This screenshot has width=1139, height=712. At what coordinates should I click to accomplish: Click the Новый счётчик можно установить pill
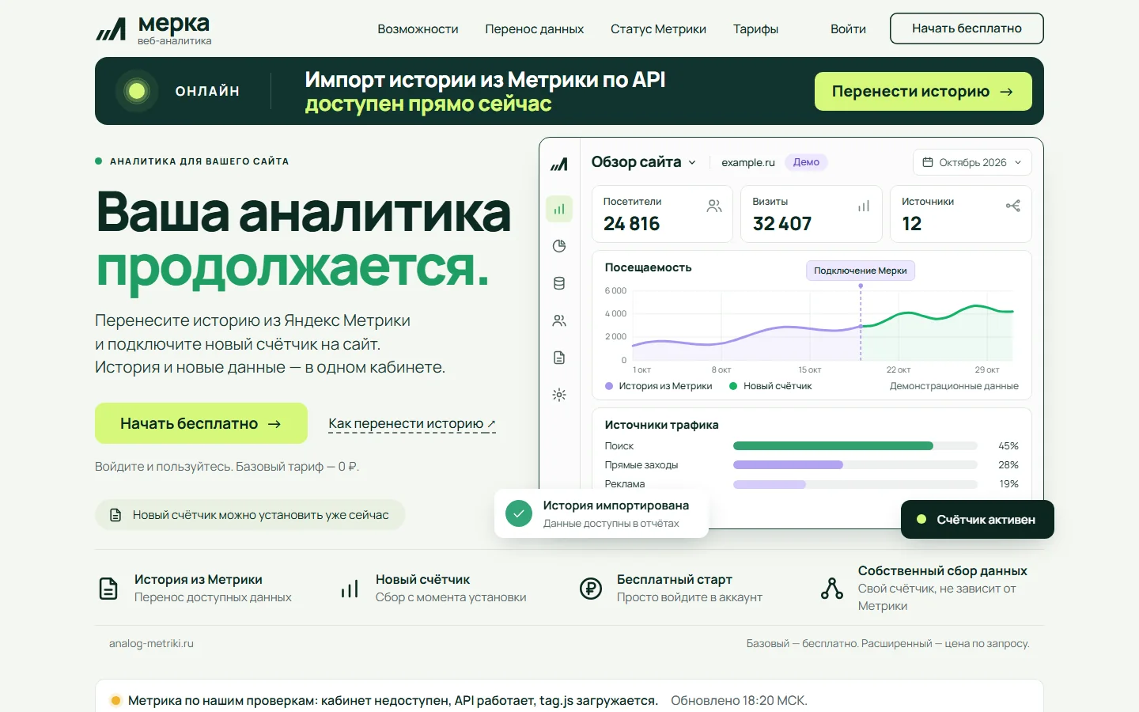pos(250,515)
